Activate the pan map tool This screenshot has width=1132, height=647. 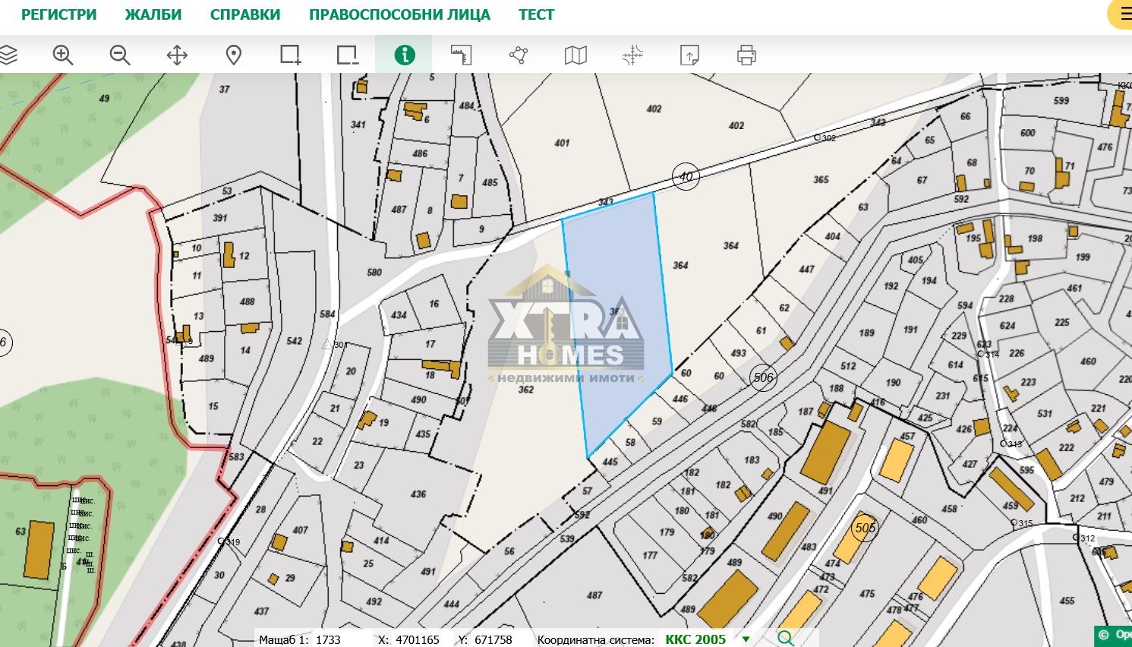click(x=177, y=55)
